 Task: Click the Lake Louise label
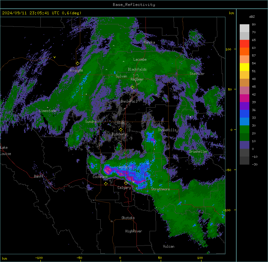tap(6, 151)
